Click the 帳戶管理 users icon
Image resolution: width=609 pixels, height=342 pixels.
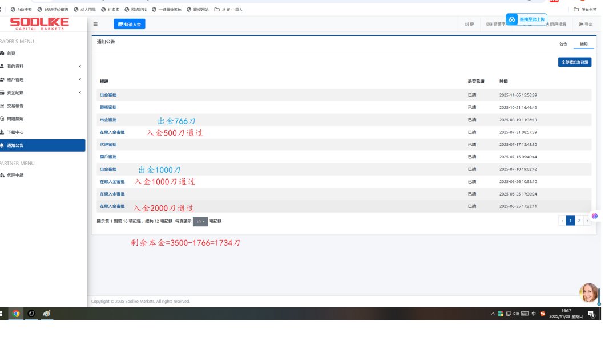(x=2, y=79)
